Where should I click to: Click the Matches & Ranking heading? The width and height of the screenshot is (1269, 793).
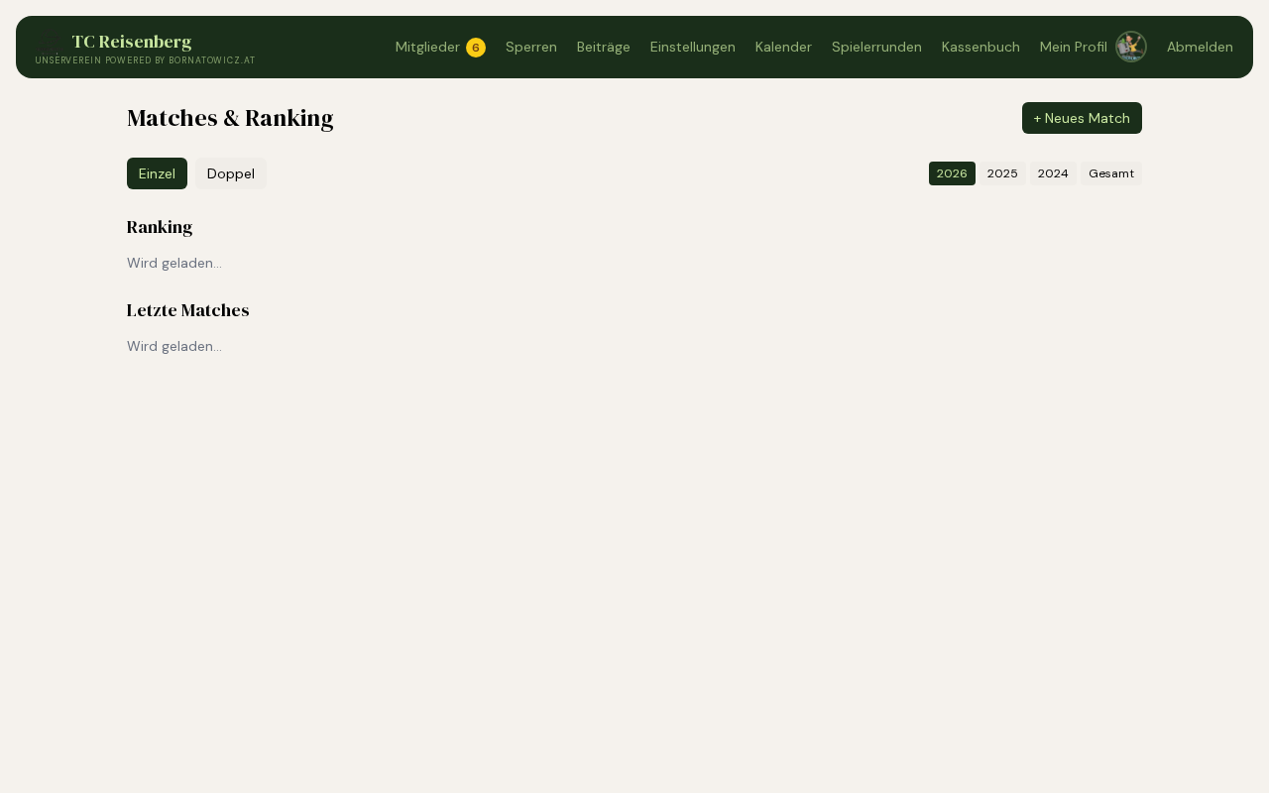[230, 118]
